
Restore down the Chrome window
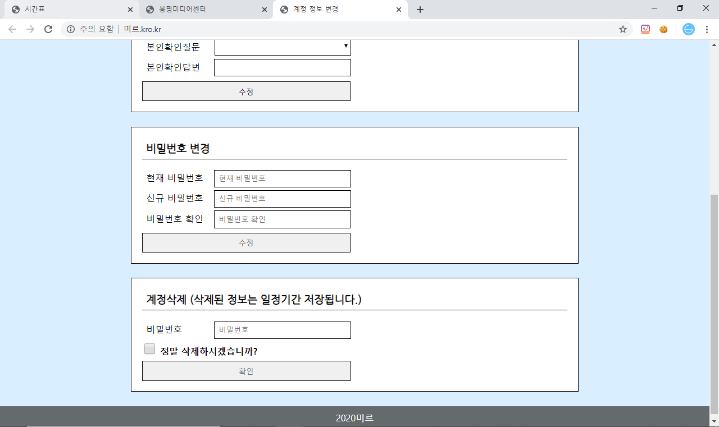680,8
